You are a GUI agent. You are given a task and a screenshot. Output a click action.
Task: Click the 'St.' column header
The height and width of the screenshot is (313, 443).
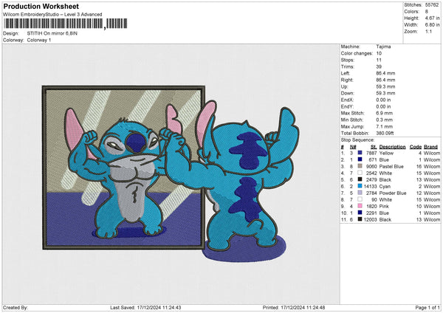pyautogui.click(x=374, y=147)
